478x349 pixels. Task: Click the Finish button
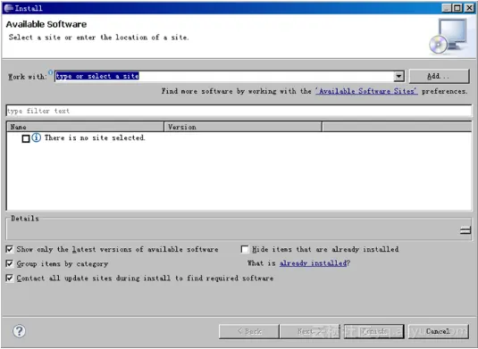click(x=374, y=331)
